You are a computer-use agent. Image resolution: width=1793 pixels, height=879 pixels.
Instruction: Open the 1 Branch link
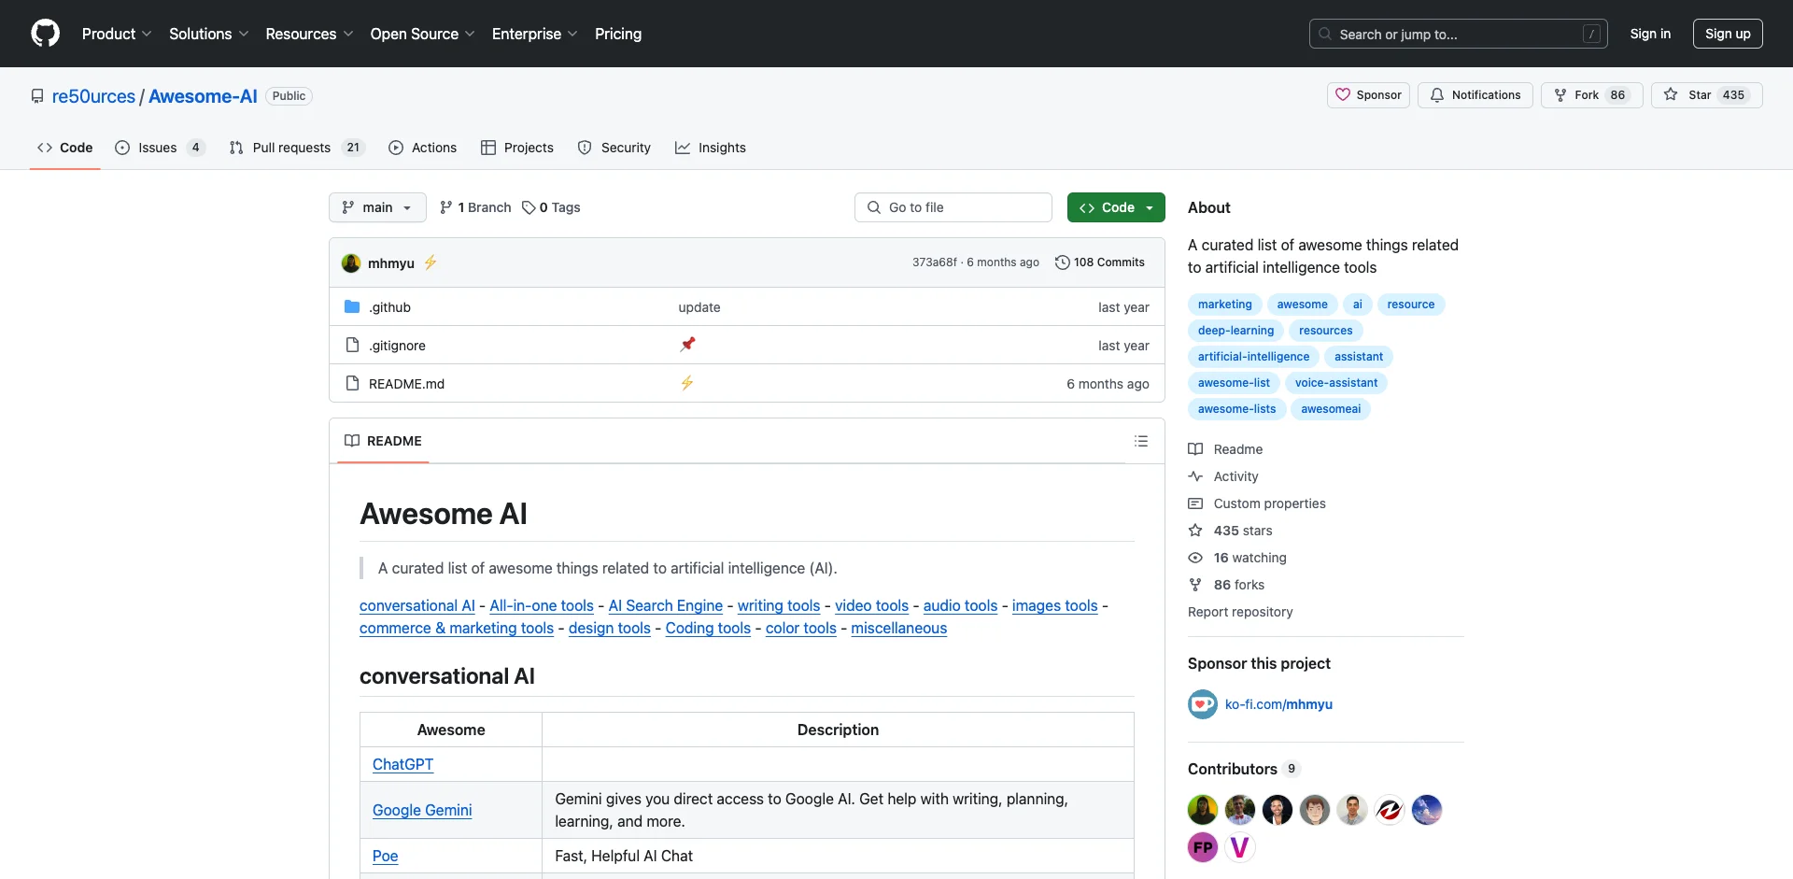click(475, 207)
